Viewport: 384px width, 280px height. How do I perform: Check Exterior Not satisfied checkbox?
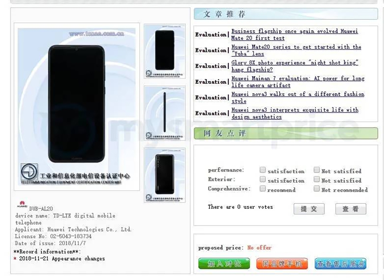pyautogui.click(x=317, y=179)
